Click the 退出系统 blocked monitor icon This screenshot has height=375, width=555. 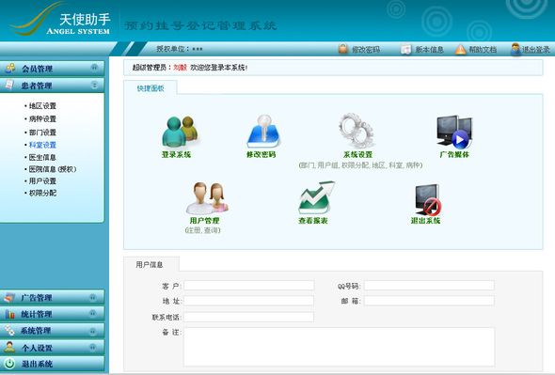pos(428,199)
